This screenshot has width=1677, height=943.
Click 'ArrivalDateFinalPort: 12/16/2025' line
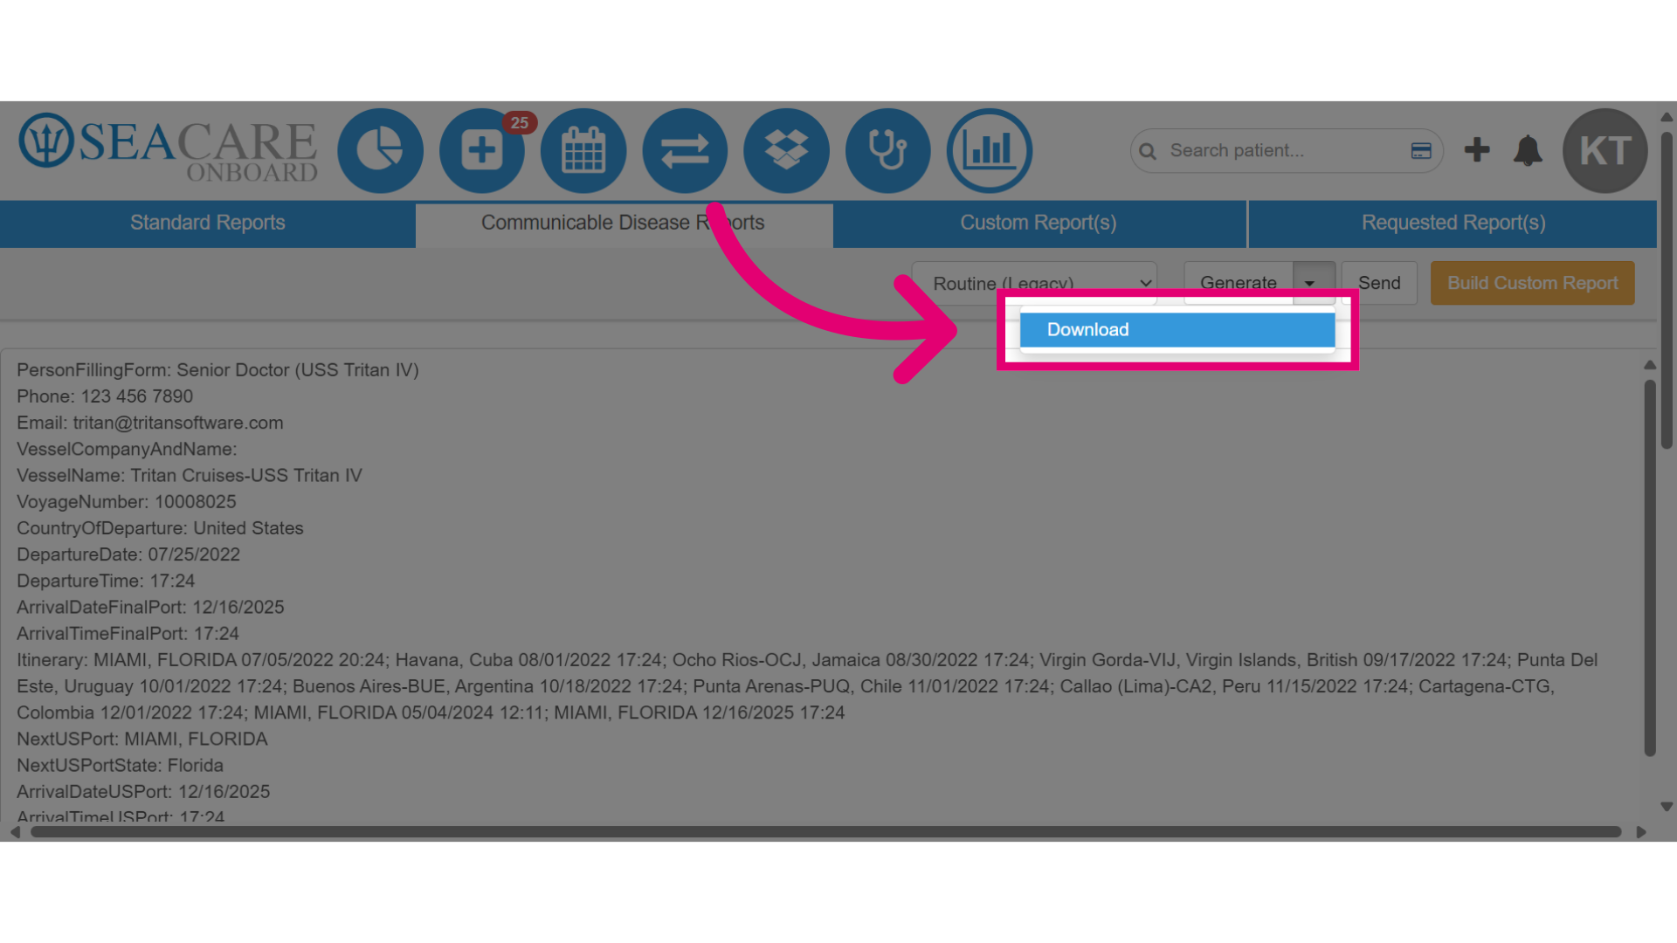pyautogui.click(x=150, y=608)
